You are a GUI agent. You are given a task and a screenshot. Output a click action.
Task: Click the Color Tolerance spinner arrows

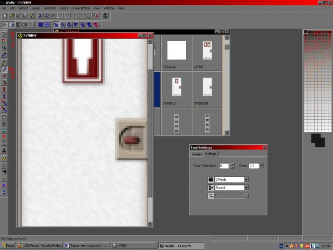tap(232, 166)
